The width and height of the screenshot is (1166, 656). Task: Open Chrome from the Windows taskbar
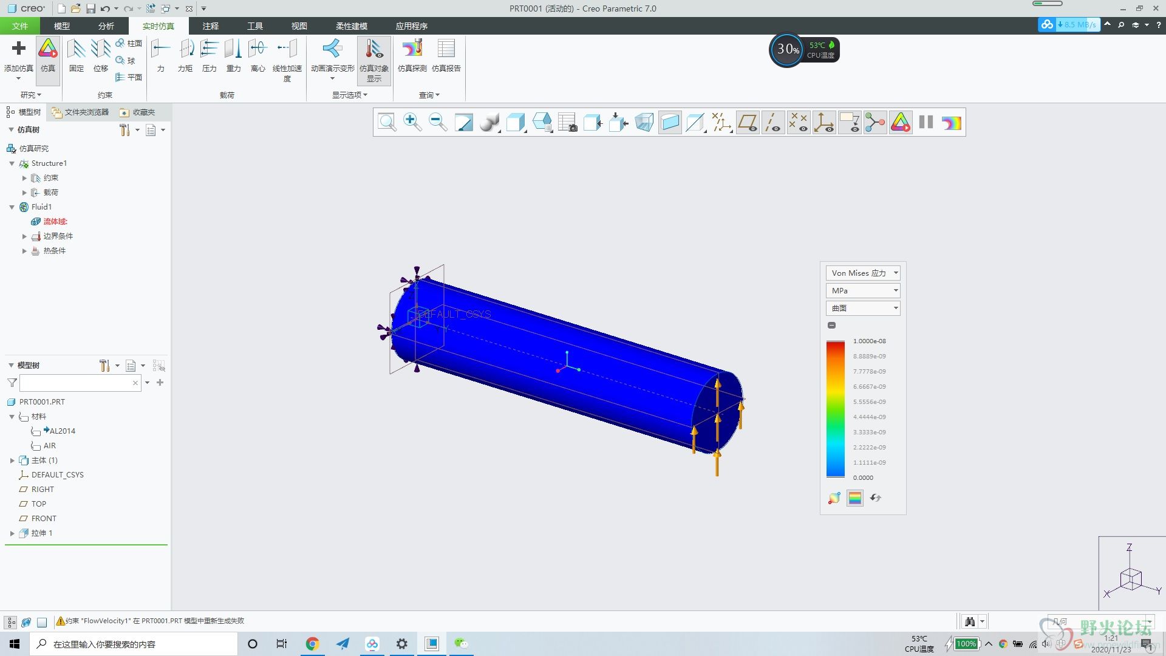[312, 644]
